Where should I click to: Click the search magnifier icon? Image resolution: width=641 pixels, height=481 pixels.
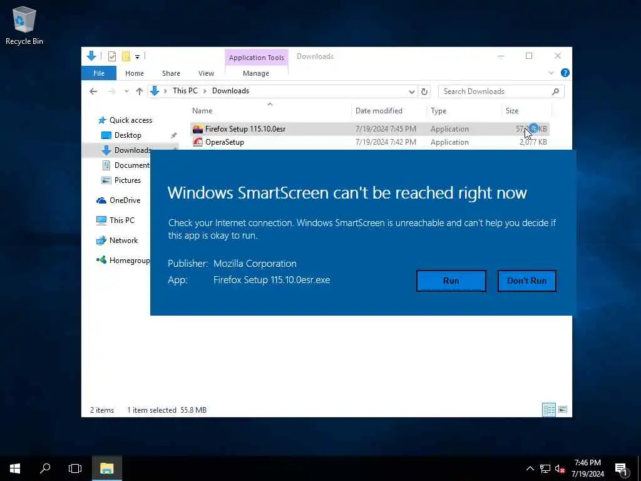click(x=555, y=91)
